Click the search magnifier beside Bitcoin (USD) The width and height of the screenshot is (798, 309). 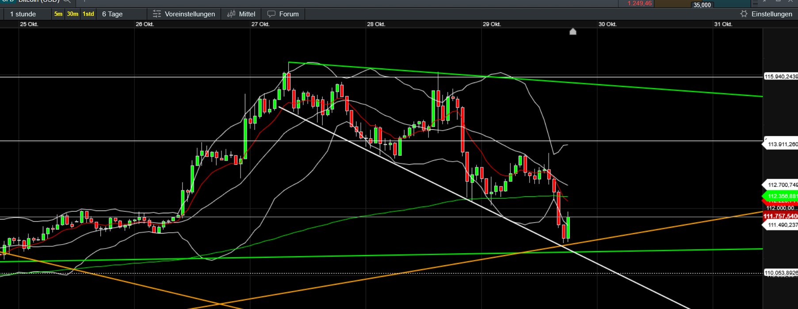pos(67,1)
